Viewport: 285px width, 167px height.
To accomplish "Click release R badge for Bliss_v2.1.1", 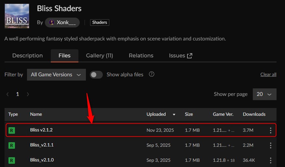I will point(12,145).
